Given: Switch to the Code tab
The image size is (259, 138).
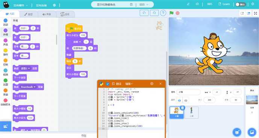Looking at the screenshot, I should click(10, 14).
